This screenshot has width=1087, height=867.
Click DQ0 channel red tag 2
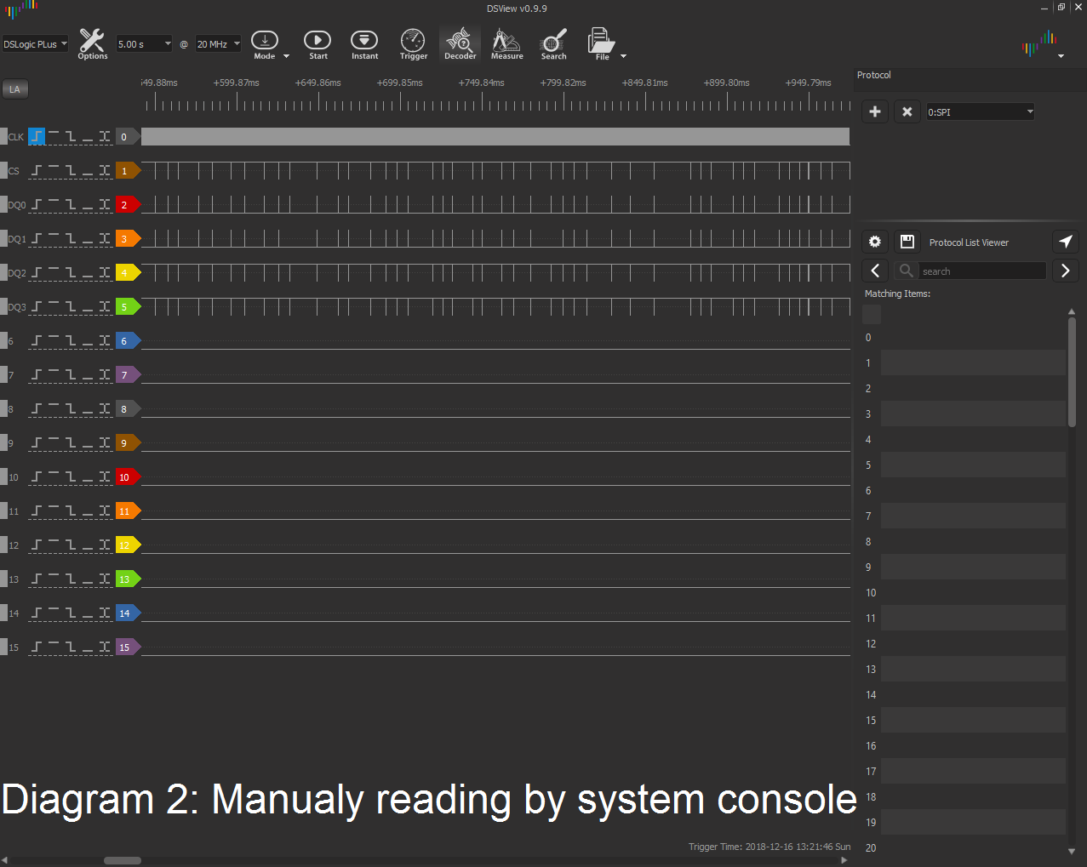tap(127, 204)
